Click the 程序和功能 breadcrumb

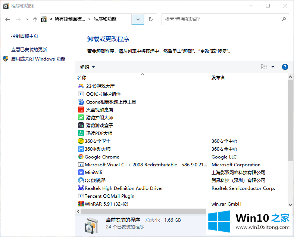pos(105,19)
